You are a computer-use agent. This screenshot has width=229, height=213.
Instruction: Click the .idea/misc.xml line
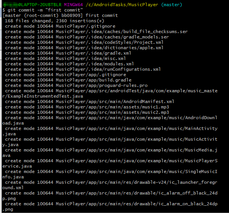65,58
